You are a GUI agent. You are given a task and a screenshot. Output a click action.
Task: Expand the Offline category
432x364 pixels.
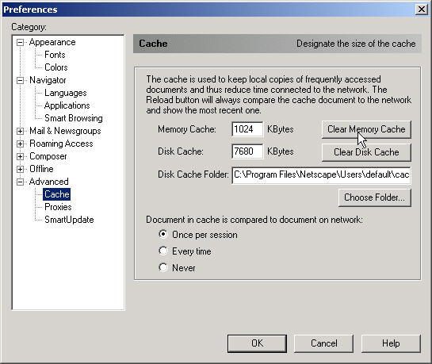pyautogui.click(x=20, y=169)
